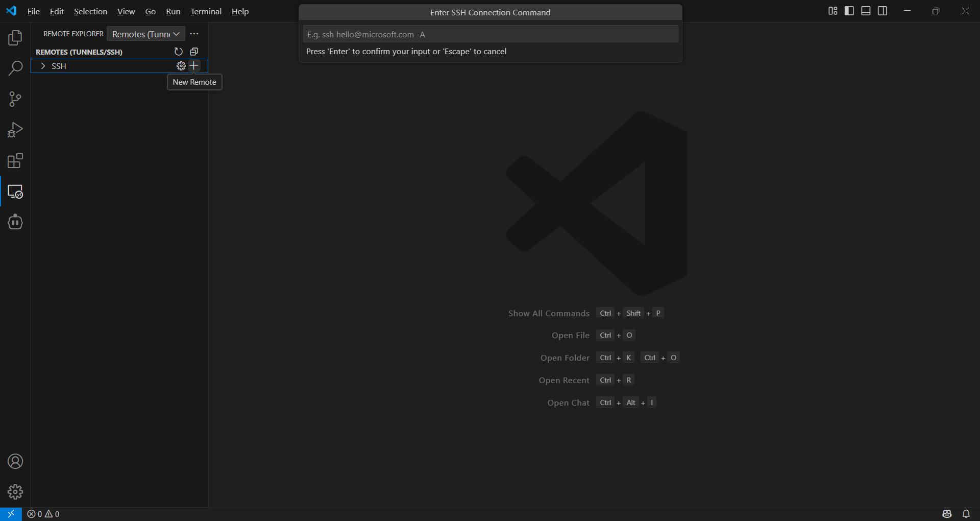
Task: Close the VS Code window
Action: click(965, 11)
